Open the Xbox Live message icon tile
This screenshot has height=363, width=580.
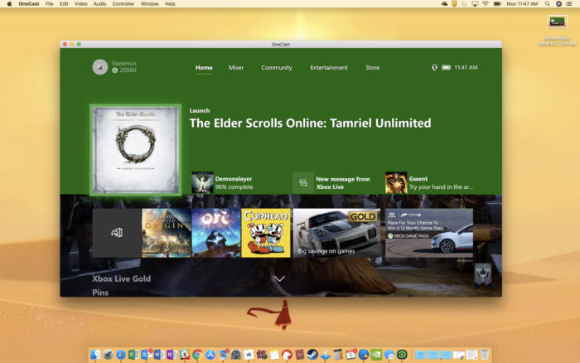coord(303,182)
